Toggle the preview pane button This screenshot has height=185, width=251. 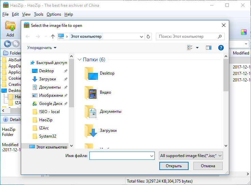(x=209, y=48)
